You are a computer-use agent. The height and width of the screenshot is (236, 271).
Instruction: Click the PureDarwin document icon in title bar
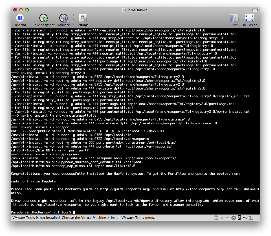[124, 10]
